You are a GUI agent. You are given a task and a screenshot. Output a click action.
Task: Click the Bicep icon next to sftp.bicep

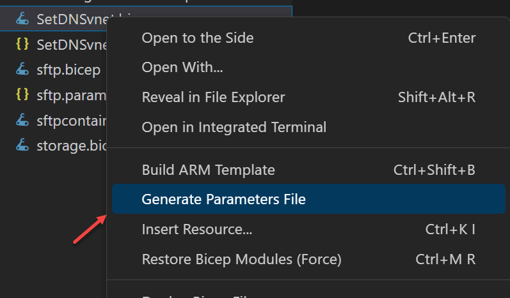tap(22, 69)
